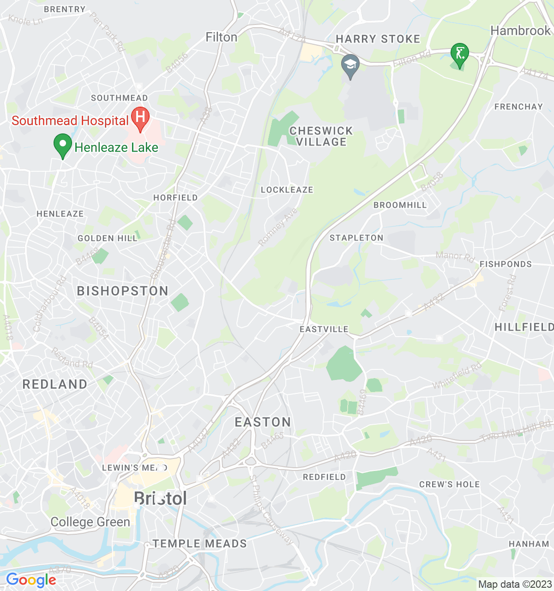
Task: Select the Hambrook place label
Action: tap(521, 31)
